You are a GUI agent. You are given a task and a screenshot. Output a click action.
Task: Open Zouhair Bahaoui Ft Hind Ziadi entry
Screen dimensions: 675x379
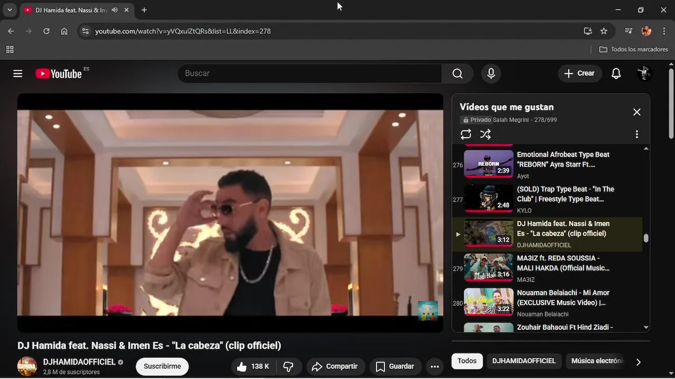(x=547, y=327)
